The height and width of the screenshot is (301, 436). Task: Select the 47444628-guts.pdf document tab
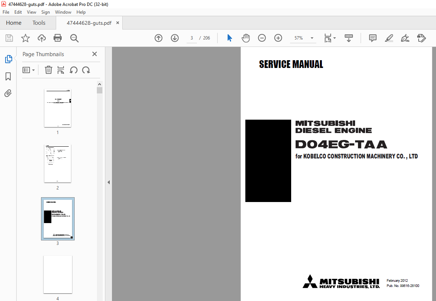coord(89,23)
